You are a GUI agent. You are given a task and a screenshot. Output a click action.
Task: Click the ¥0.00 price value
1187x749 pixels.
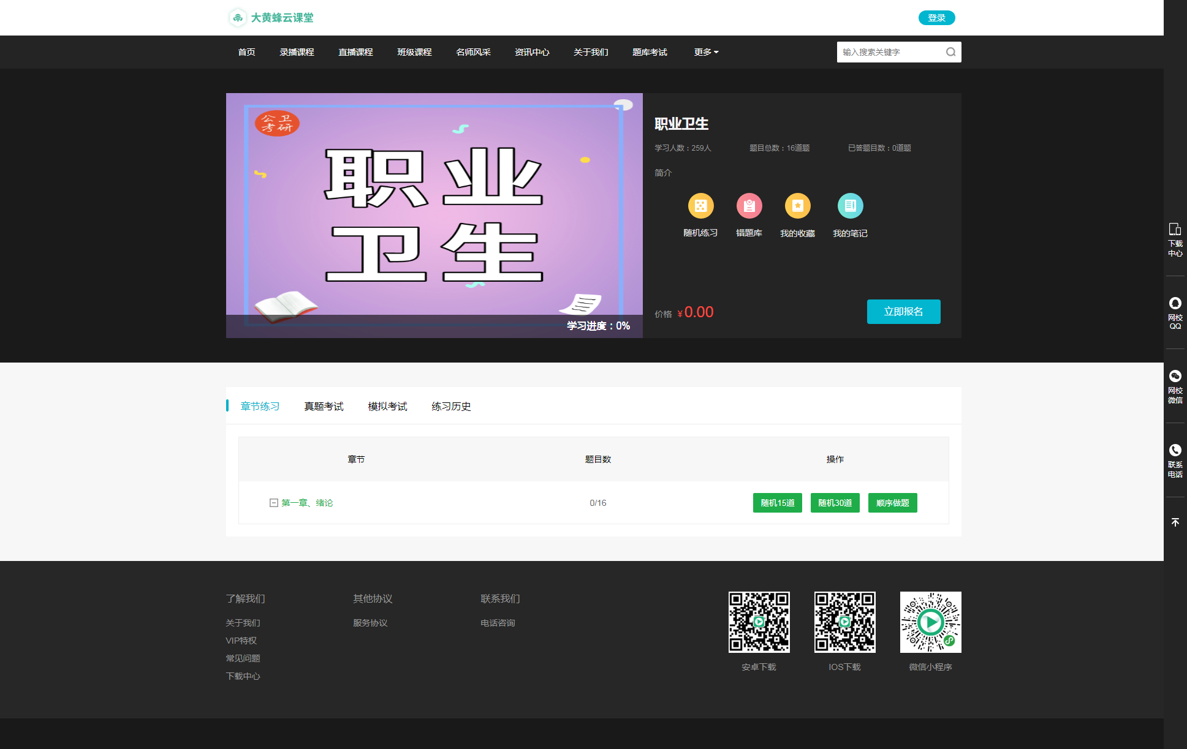[696, 312]
